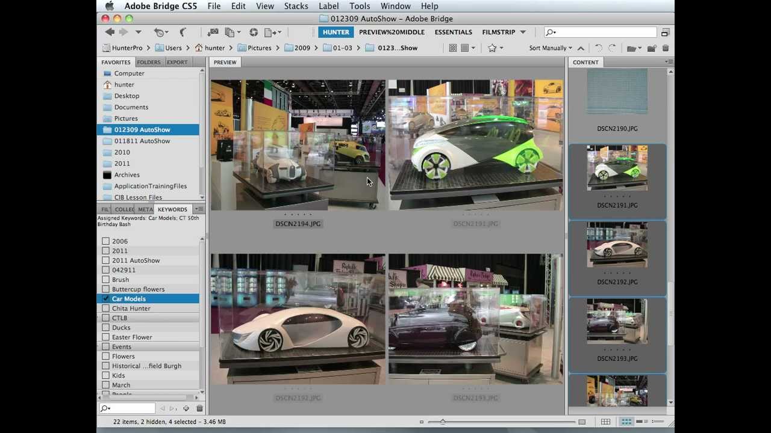
Task: Click the larger thumbnail size icon
Action: pos(582,422)
